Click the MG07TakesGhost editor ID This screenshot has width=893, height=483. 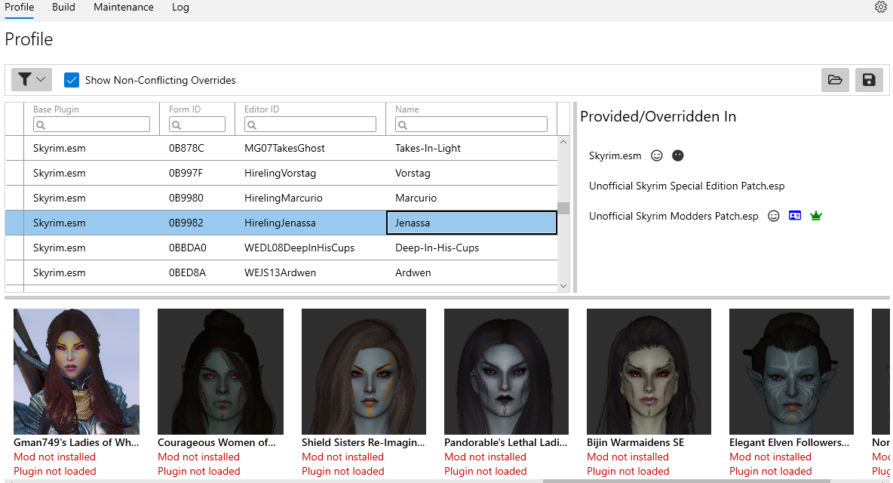point(285,148)
